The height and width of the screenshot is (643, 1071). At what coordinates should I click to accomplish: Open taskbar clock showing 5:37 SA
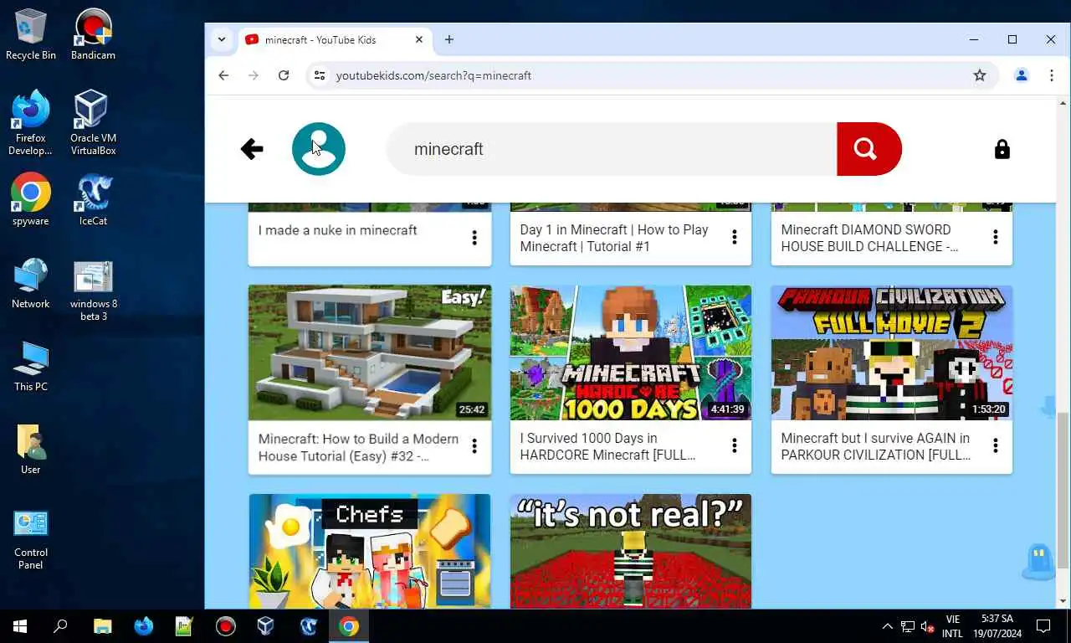pos(997,626)
